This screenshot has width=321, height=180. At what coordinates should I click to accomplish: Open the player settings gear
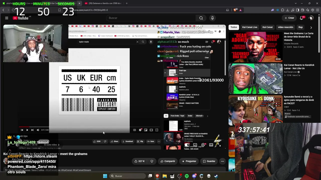click(203, 145)
